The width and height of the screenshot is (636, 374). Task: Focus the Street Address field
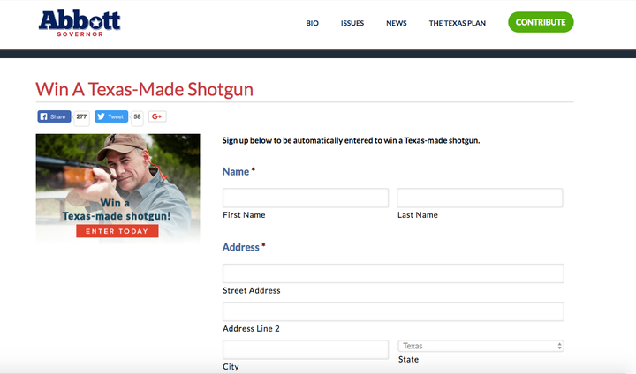pyautogui.click(x=393, y=273)
